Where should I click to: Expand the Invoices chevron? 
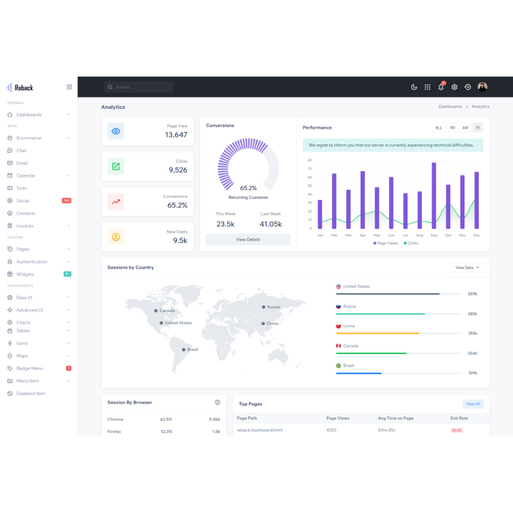point(68,226)
